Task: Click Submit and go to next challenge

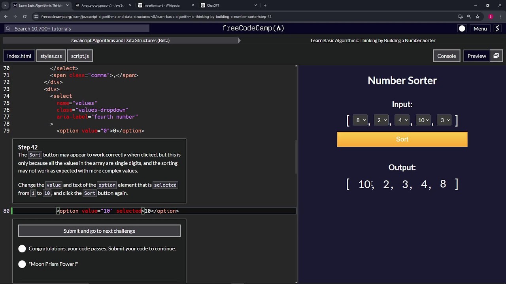Action: coord(99,231)
